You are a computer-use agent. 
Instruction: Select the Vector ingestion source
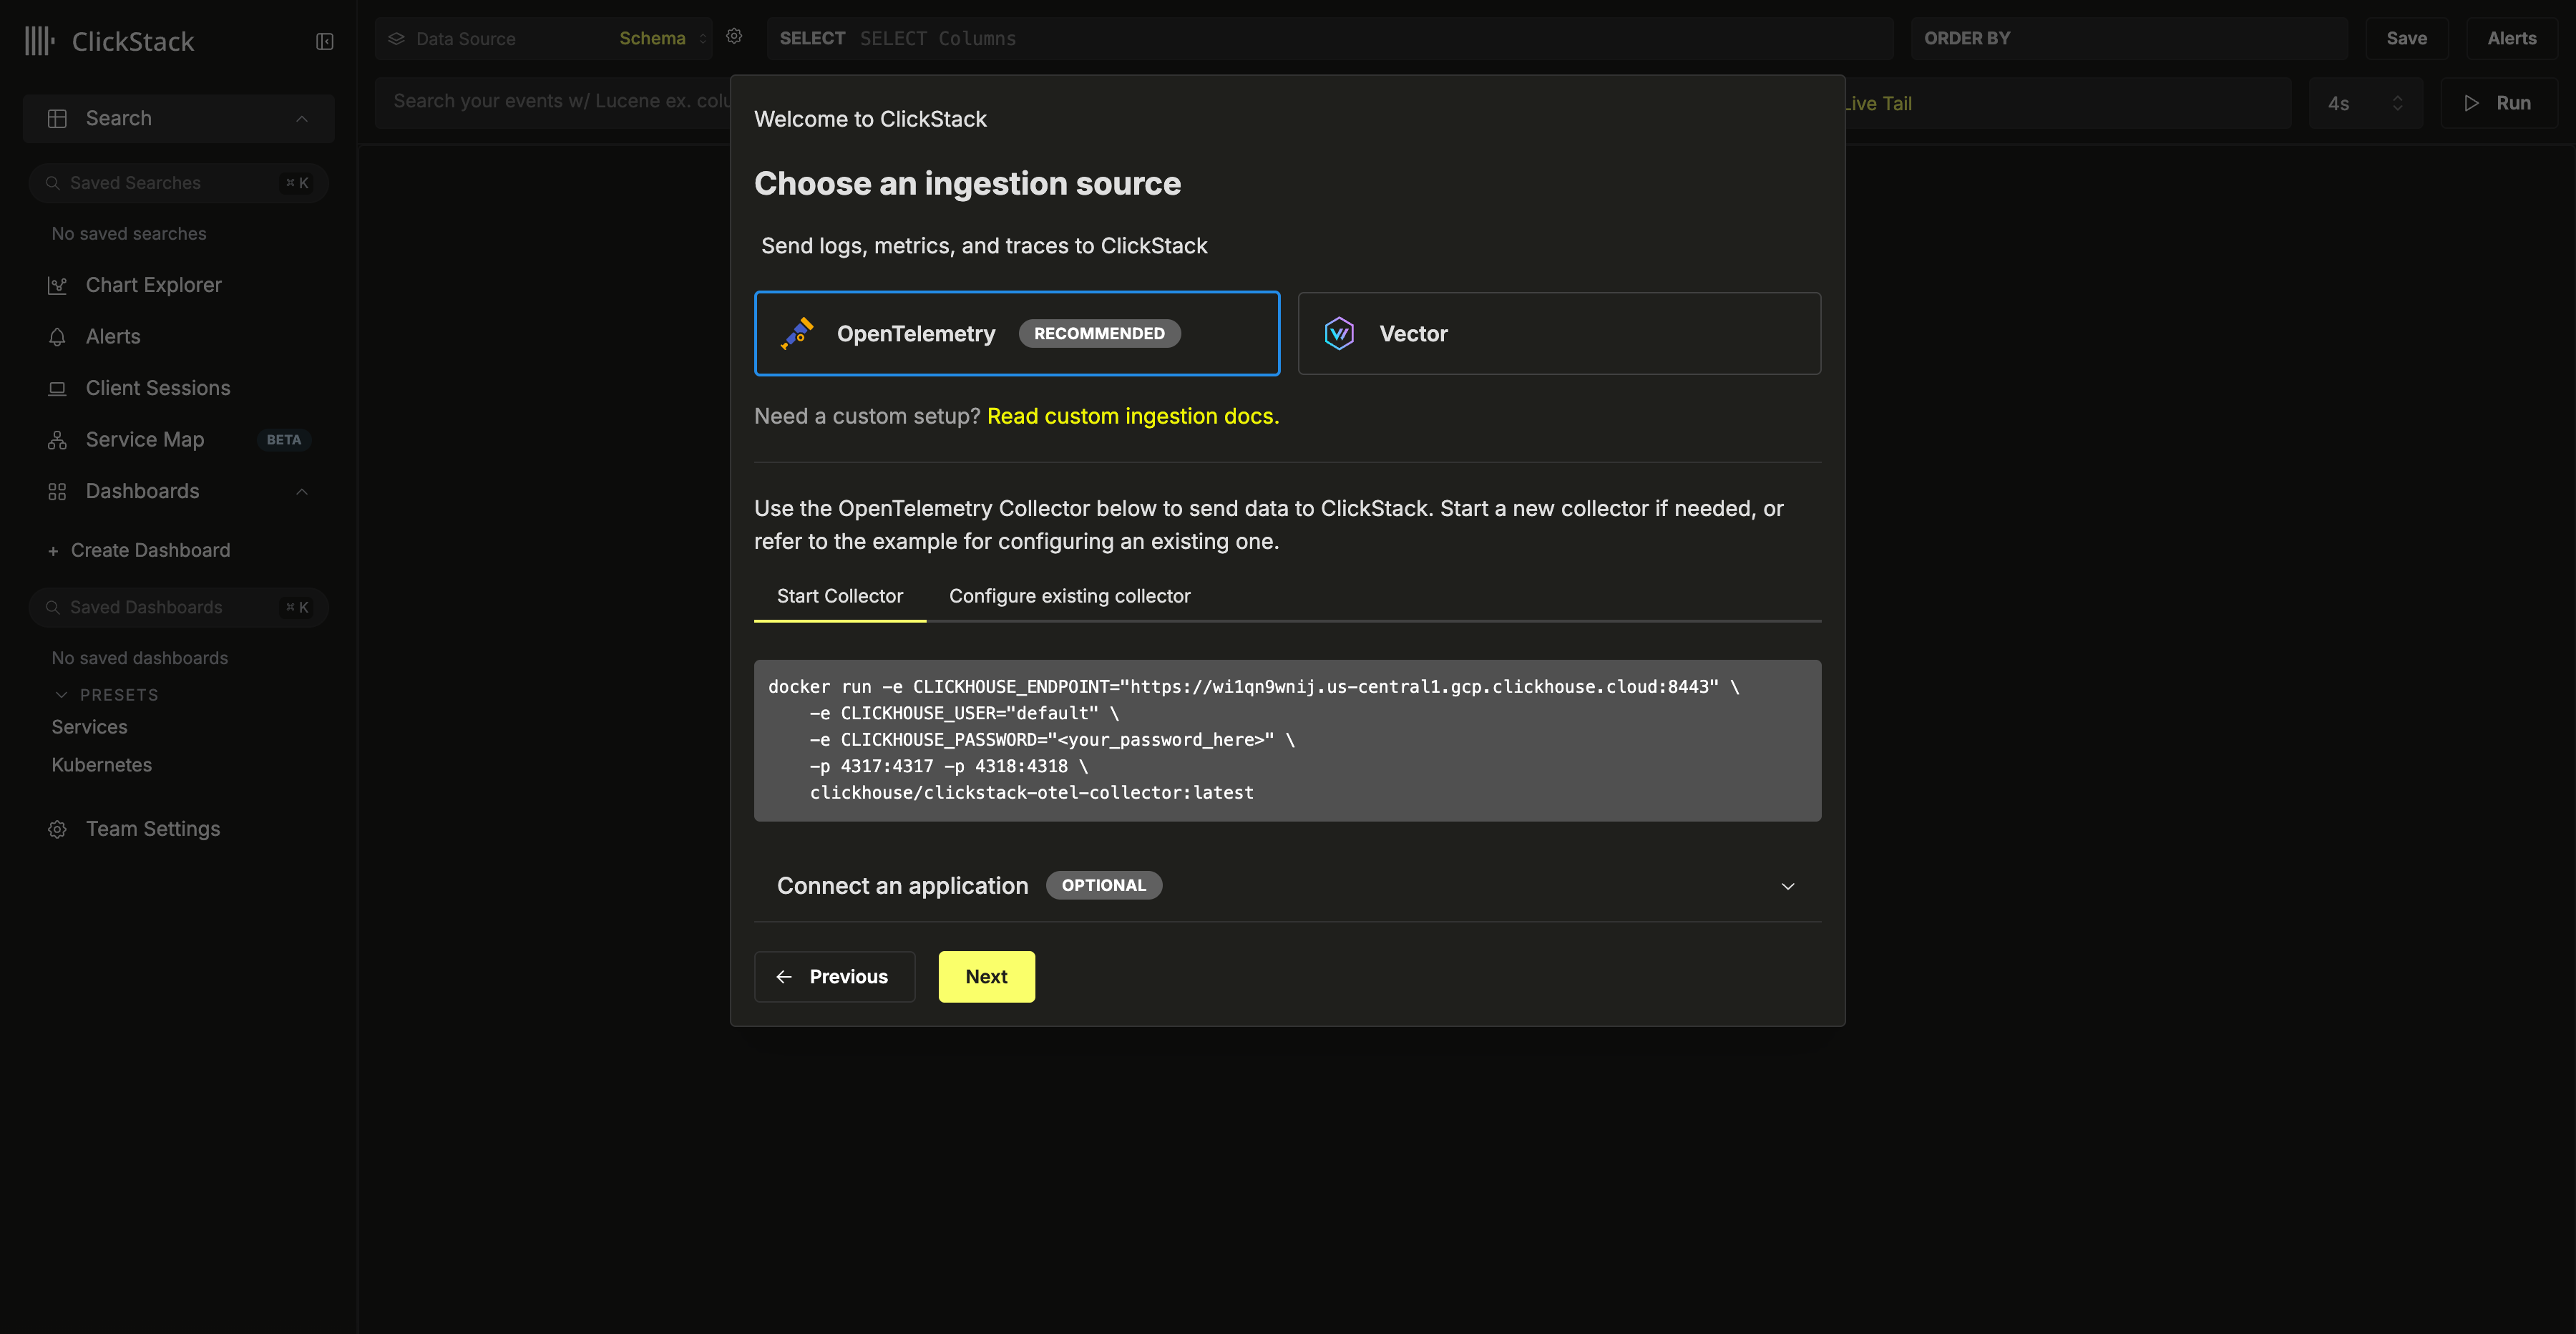(1559, 333)
